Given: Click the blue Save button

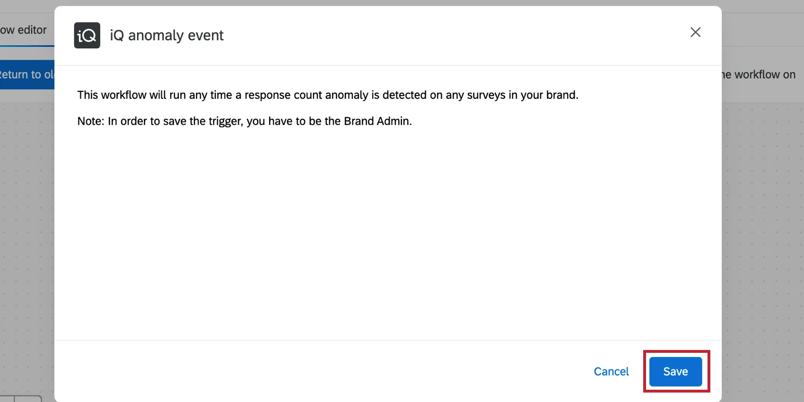Looking at the screenshot, I should point(675,372).
